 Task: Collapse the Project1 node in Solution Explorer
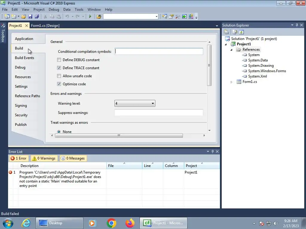pyautogui.click(x=226, y=44)
